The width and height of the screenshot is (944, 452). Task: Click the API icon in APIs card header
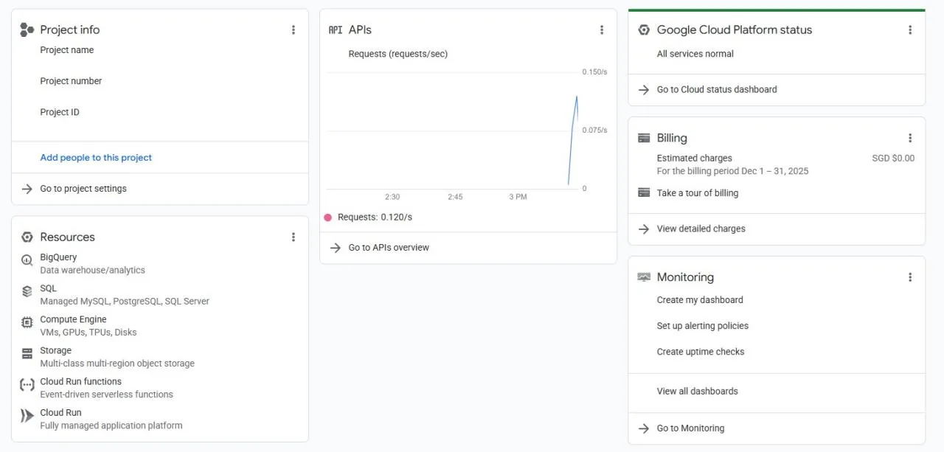(x=336, y=30)
